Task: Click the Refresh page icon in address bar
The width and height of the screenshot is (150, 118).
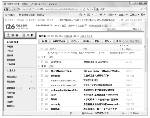Action: (88, 9)
